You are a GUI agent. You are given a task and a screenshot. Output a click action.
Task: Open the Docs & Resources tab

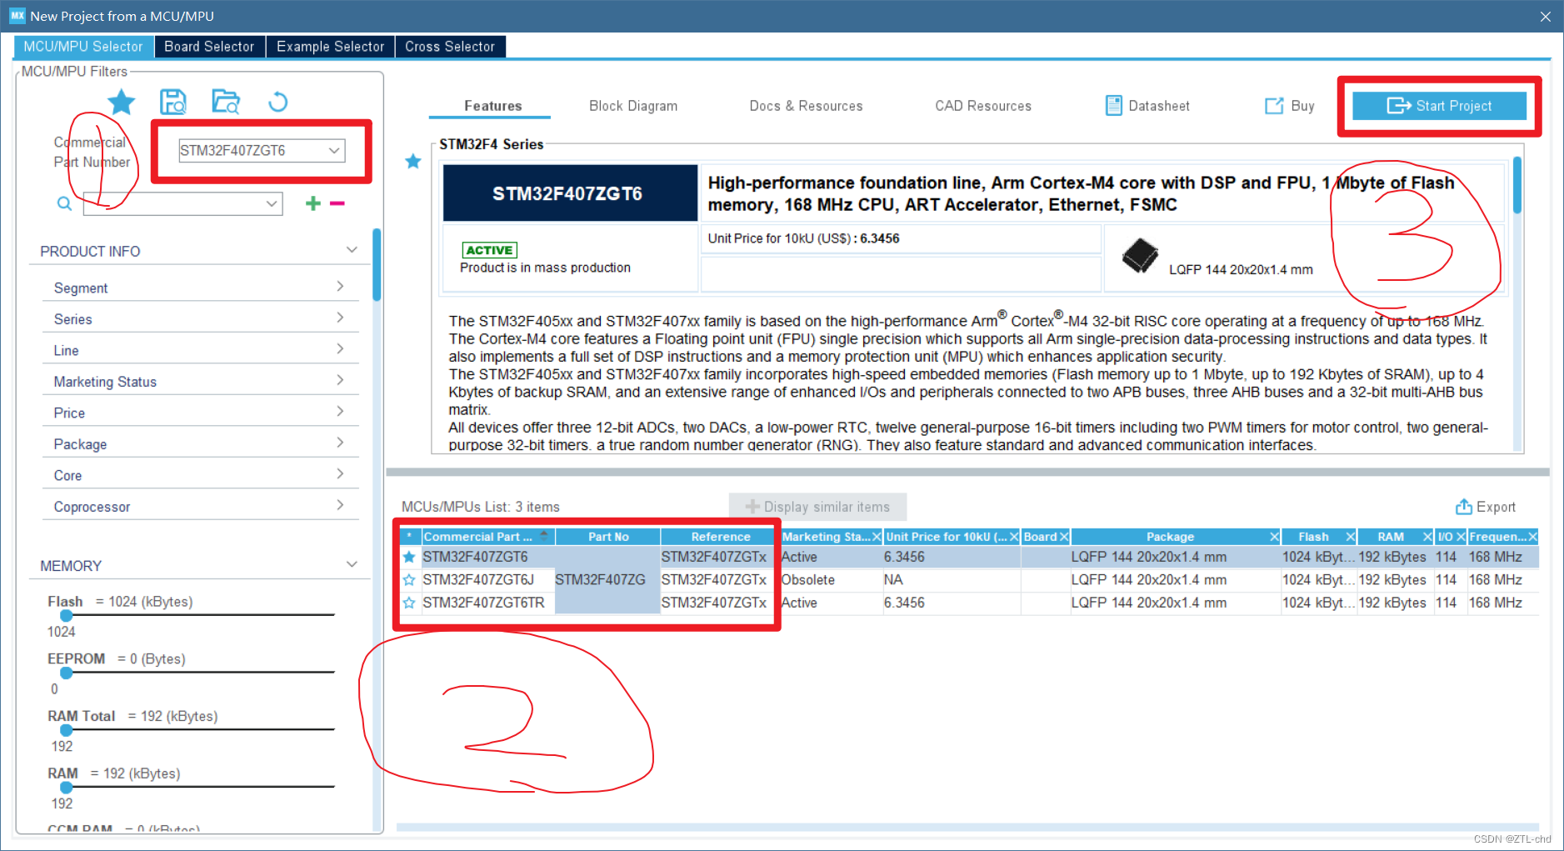tap(806, 106)
